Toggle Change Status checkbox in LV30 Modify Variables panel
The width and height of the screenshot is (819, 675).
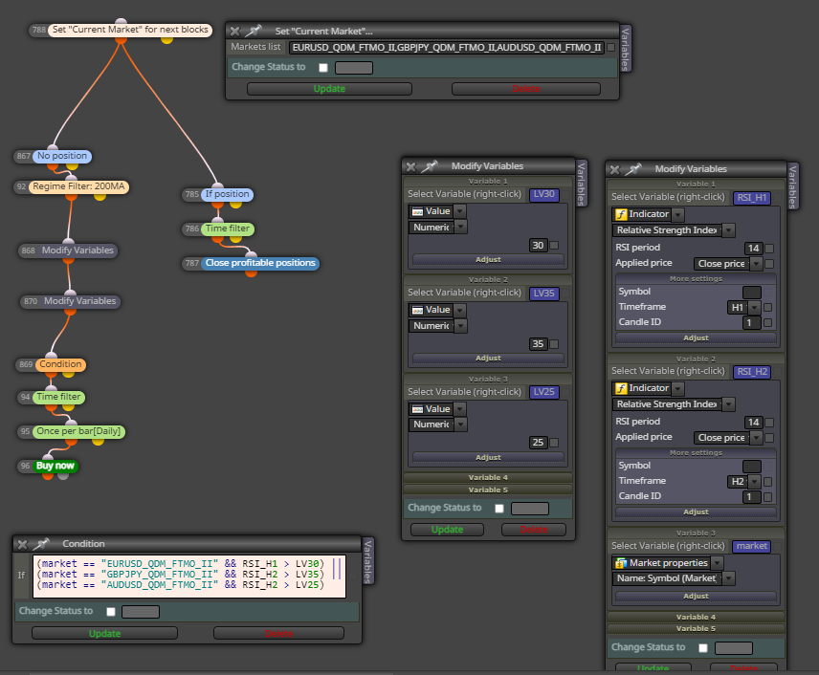coord(499,509)
